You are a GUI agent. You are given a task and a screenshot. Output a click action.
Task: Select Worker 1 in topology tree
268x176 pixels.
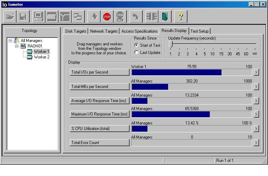coord(42,52)
